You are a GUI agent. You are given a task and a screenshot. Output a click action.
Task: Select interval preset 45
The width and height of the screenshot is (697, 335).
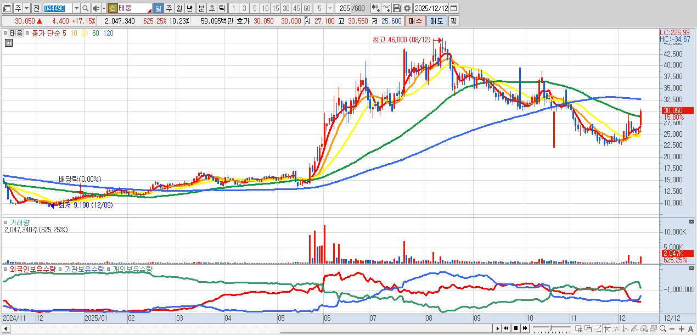click(296, 8)
